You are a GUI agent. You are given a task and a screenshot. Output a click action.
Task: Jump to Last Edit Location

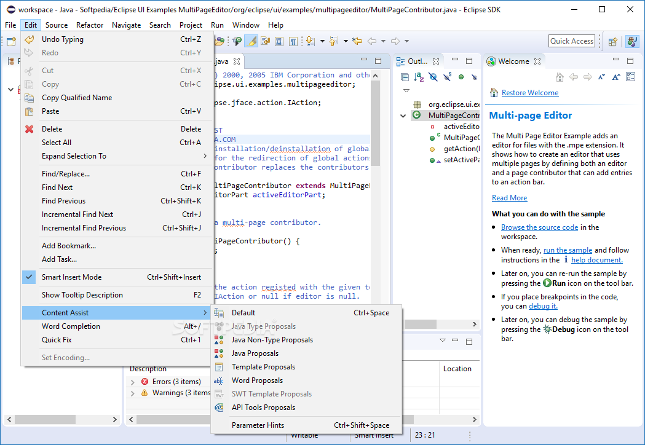357,41
